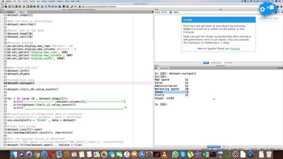
Task: Open the Run menu
Action: coord(38,1)
